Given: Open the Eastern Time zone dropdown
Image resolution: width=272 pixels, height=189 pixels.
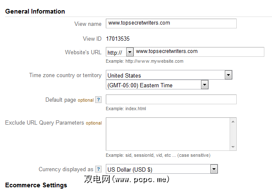Looking at the screenshot, I should click(x=204, y=85).
